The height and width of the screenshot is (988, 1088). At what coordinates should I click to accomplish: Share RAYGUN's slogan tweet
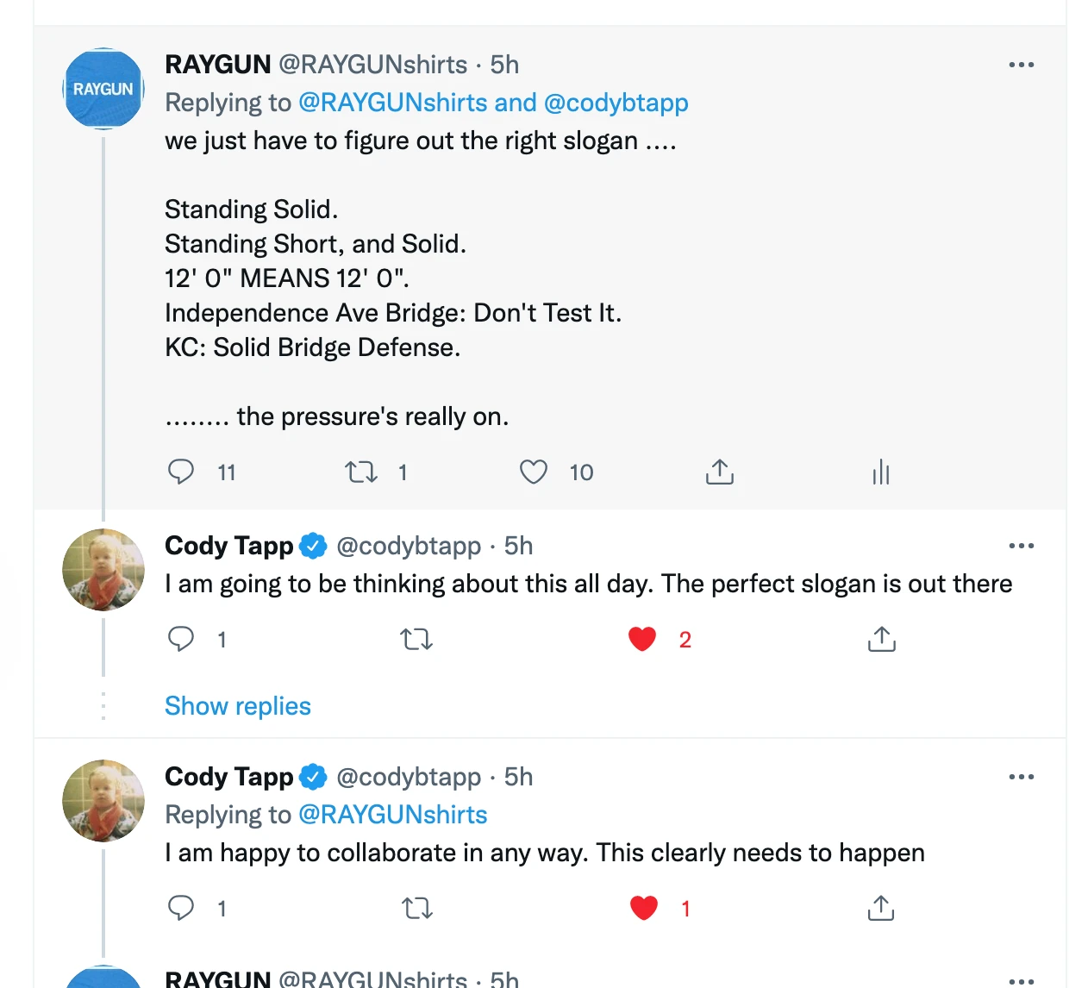click(x=719, y=472)
